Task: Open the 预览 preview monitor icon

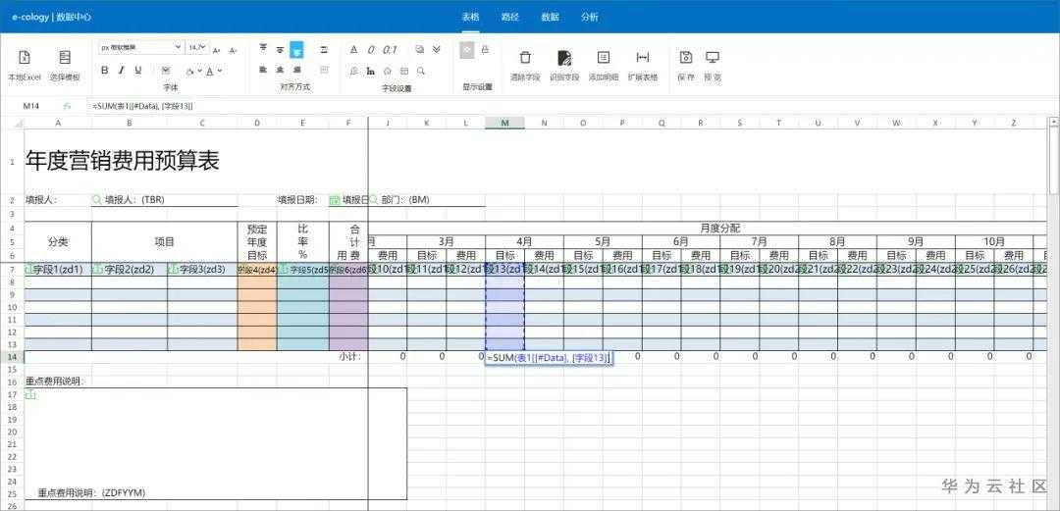Action: pos(713,58)
